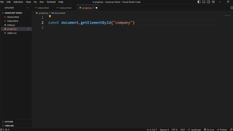Click the "company" string in code

pyautogui.click(x=123, y=23)
